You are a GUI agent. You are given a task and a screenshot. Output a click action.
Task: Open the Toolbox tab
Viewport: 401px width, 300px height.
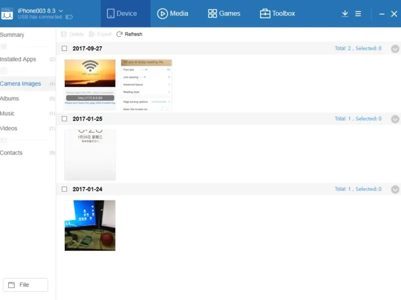tap(278, 13)
